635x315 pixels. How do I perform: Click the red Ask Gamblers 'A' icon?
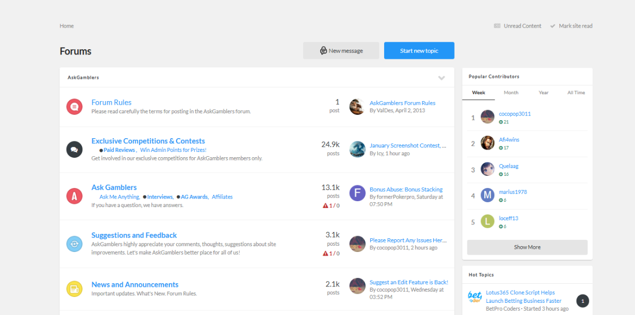pyautogui.click(x=74, y=196)
